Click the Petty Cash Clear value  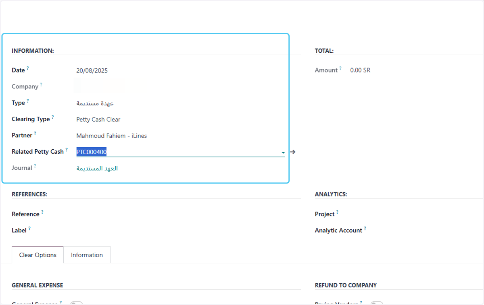click(98, 120)
